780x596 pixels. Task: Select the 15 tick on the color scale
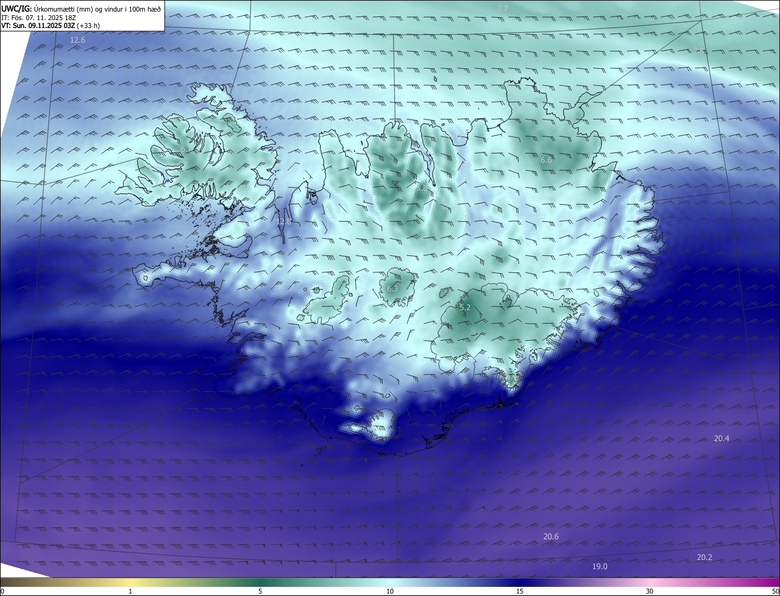point(520,591)
